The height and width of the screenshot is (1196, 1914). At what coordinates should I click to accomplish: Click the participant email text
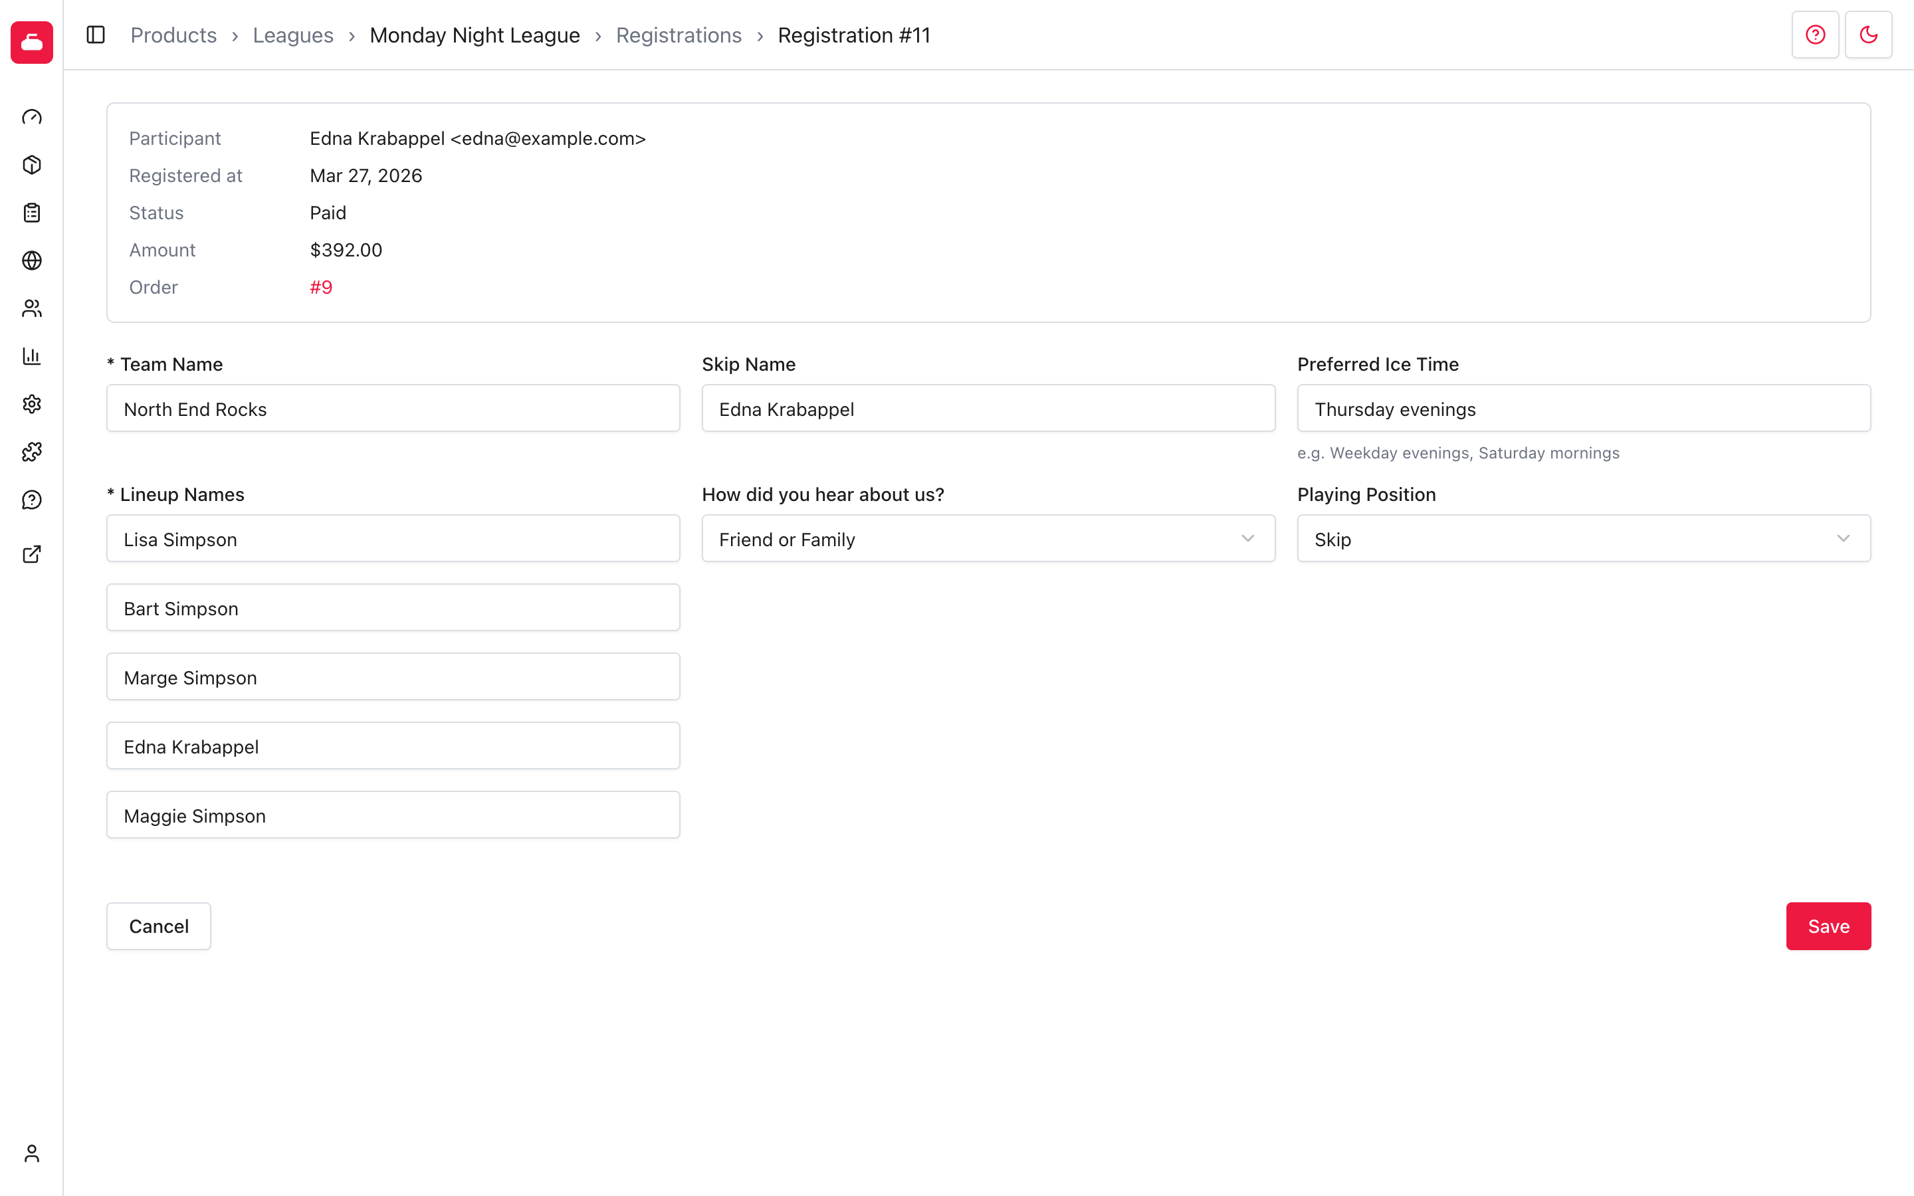[x=548, y=138]
